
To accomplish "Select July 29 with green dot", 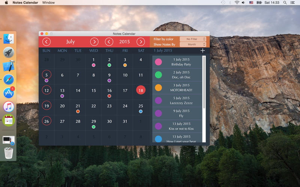I will click(93, 123).
